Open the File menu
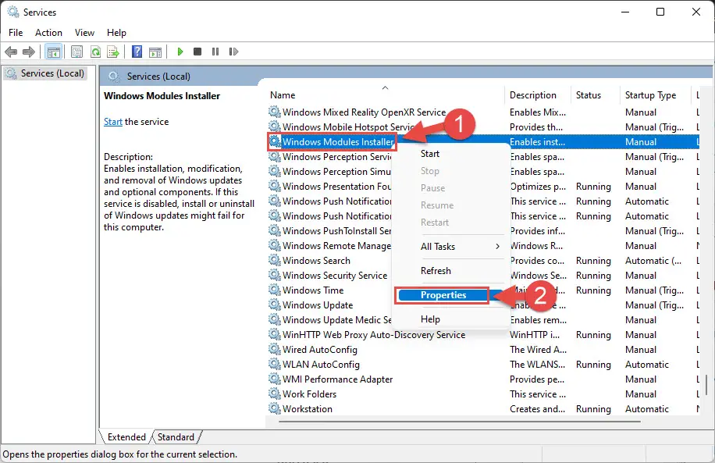 (16, 32)
